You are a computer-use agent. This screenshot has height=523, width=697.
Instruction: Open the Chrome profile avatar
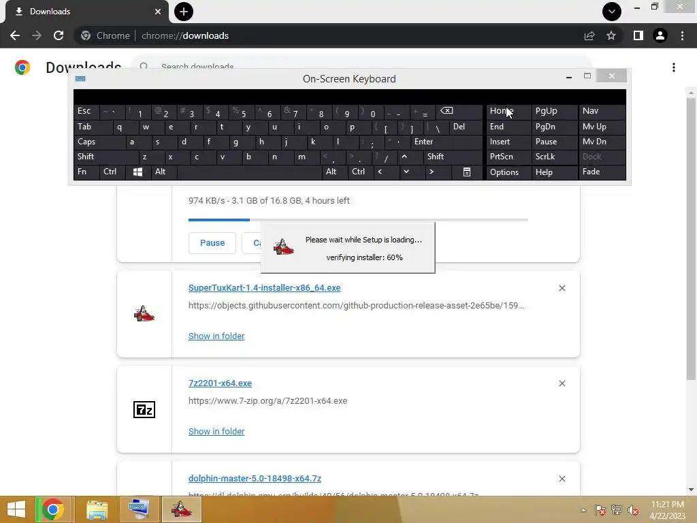[x=660, y=35]
